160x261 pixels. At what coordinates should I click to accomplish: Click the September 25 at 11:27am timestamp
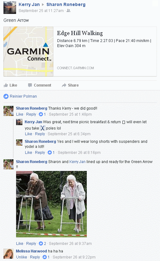pyautogui.click(x=41, y=11)
